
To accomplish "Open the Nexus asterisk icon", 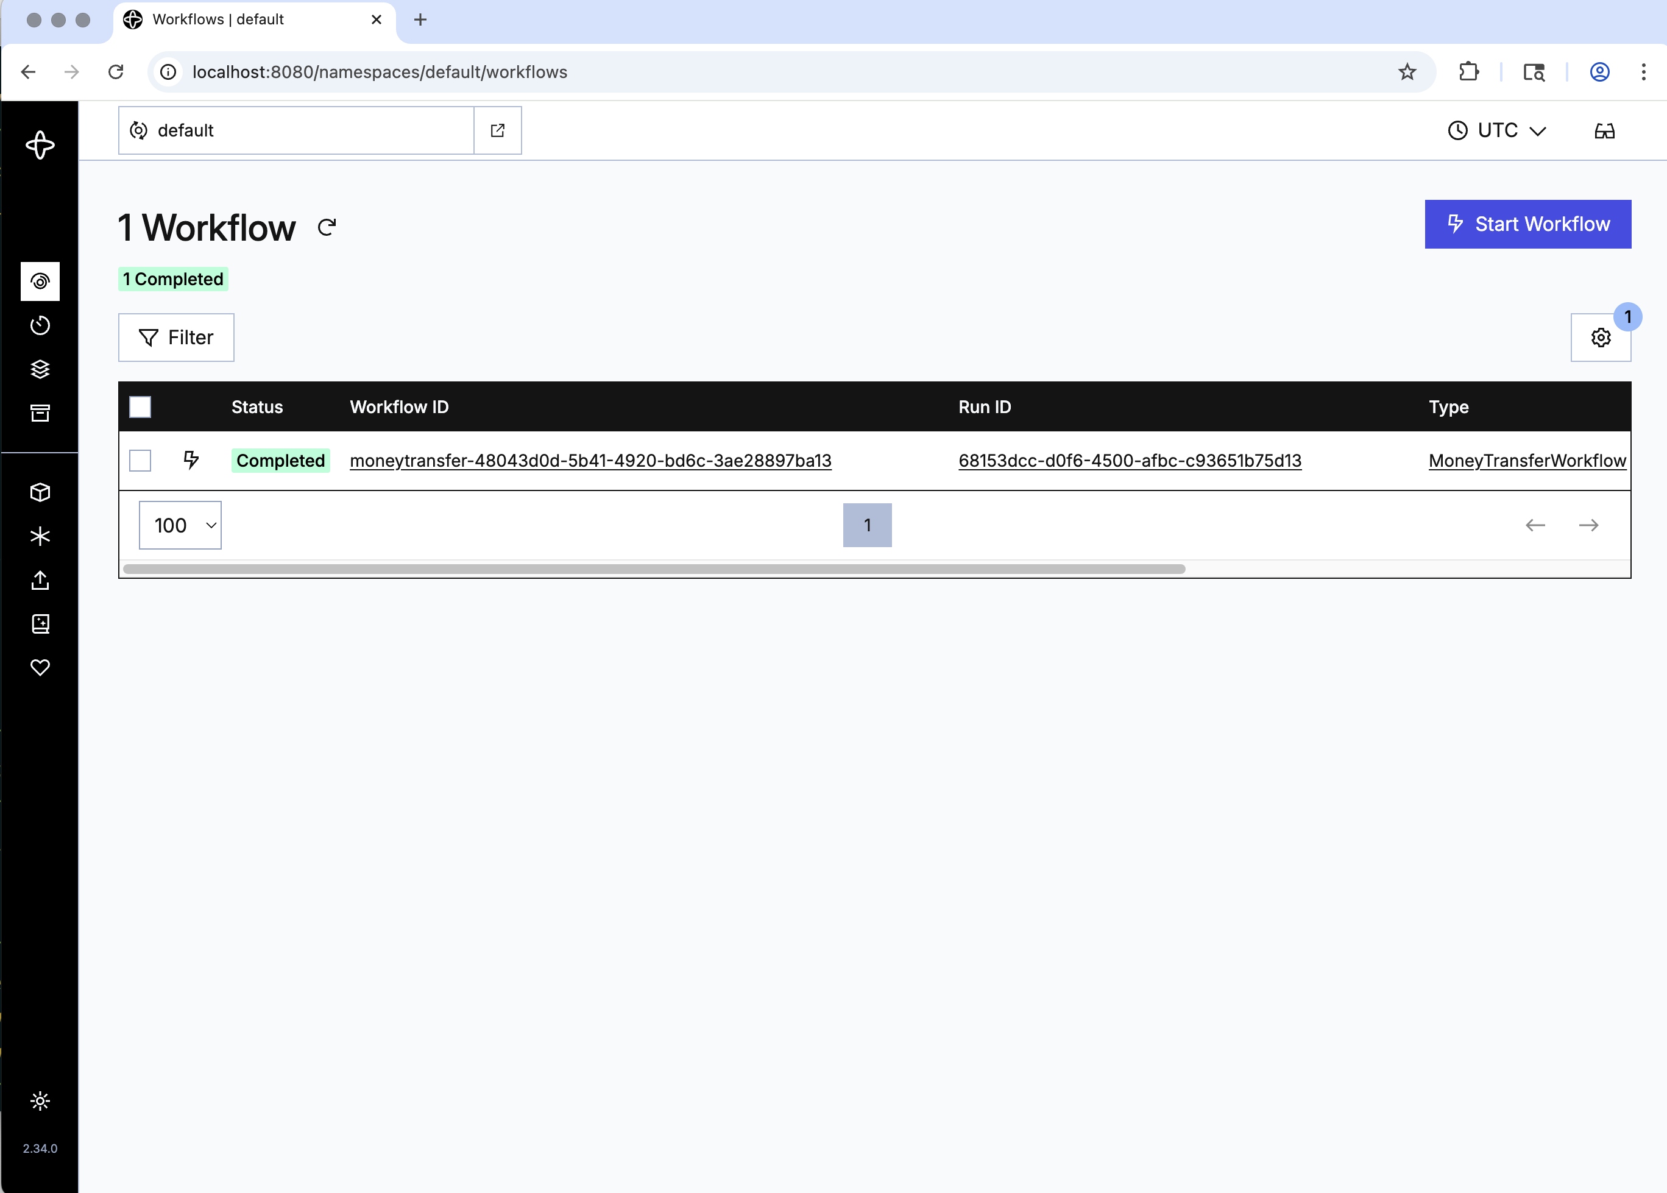I will click(40, 536).
